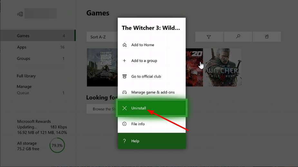Open Manage Queue in sidebar

point(41,90)
